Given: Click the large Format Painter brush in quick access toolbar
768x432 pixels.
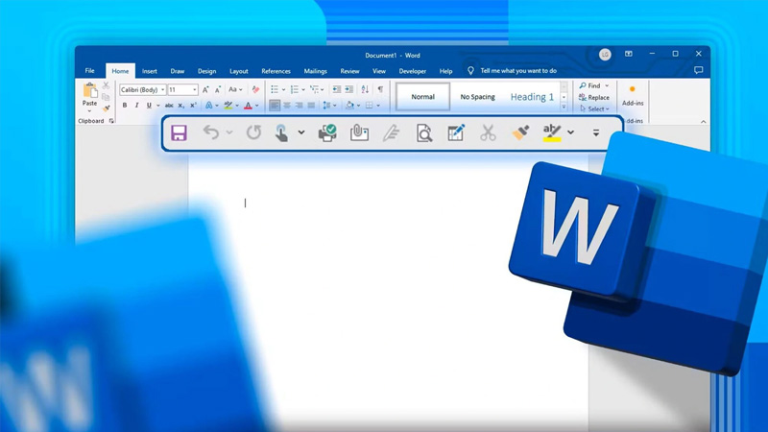Looking at the screenshot, I should [520, 132].
